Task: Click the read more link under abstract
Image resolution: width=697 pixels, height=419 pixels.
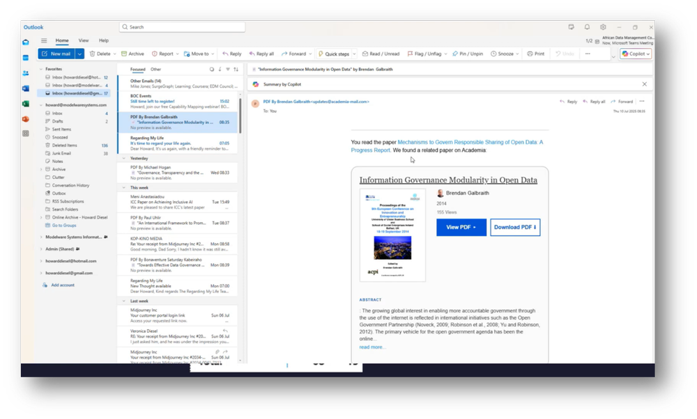Action: (x=372, y=347)
